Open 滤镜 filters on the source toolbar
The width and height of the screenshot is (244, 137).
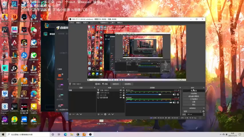click(105, 84)
